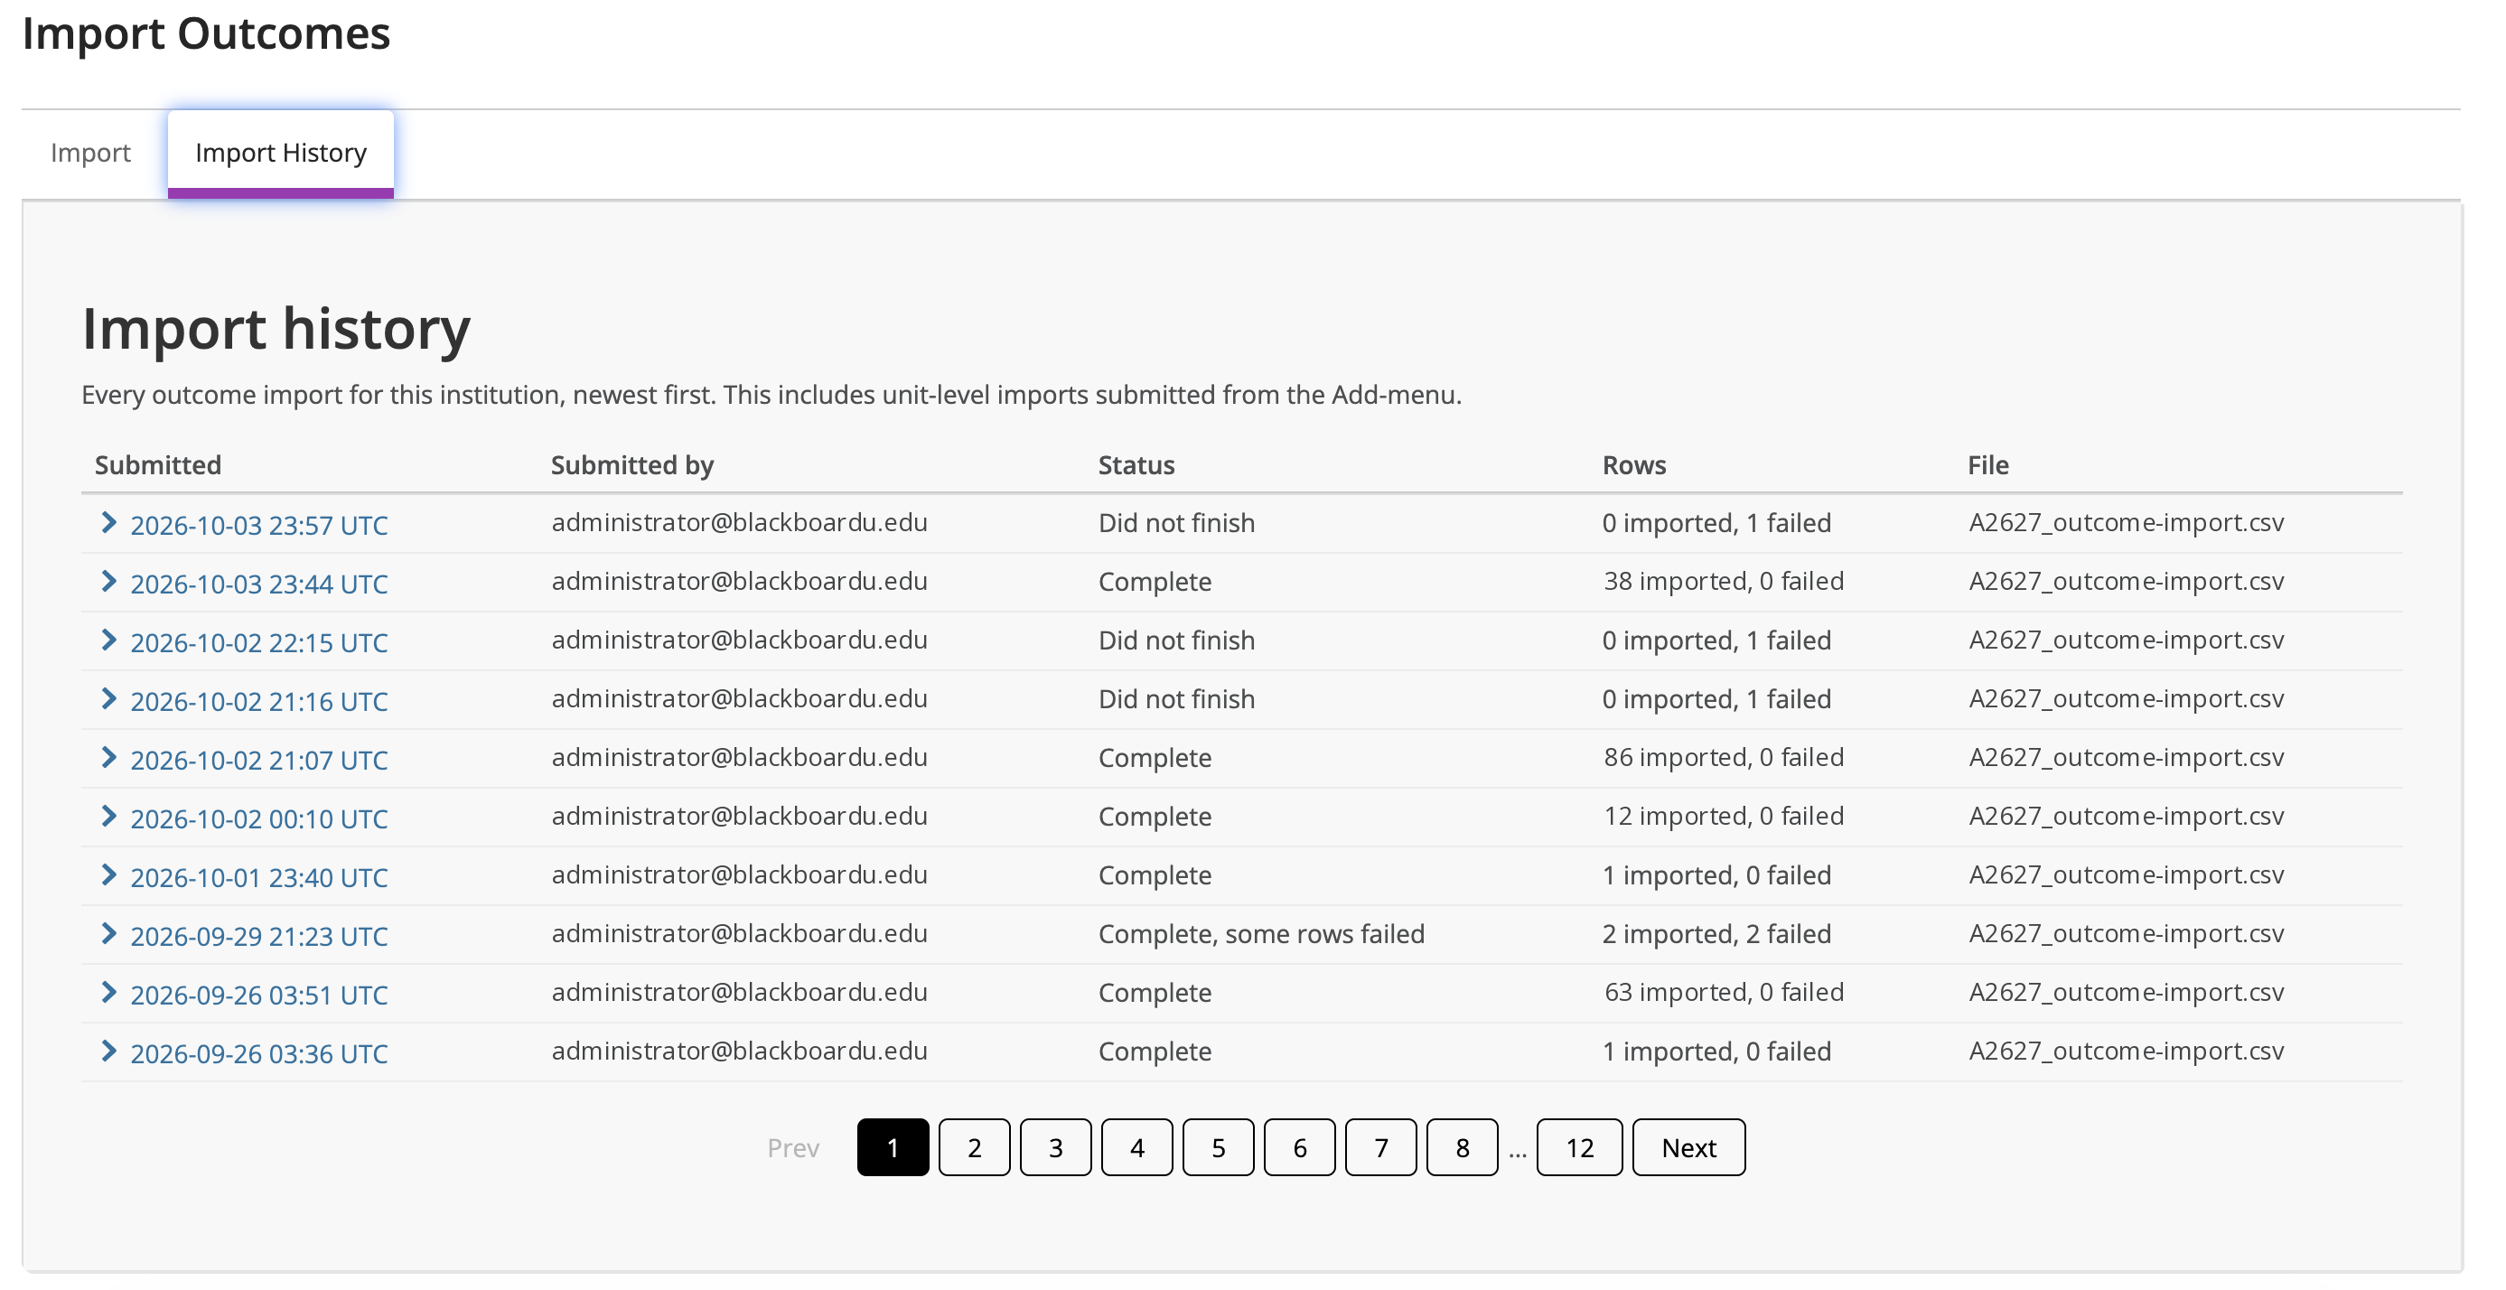Open the 2026-10-03 23:44 UTC import link
Image resolution: width=2506 pixels, height=1290 pixels.
pyautogui.click(x=258, y=584)
